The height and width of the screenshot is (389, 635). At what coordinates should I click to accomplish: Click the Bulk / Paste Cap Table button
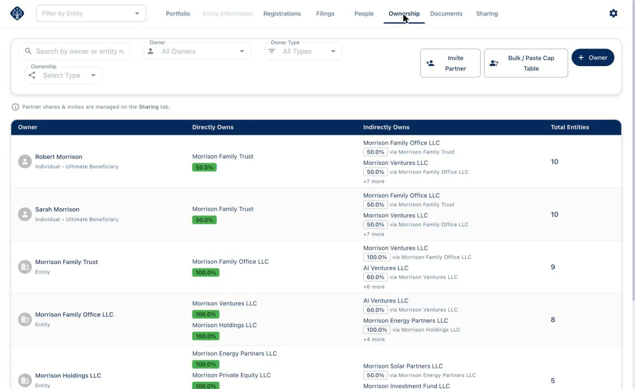tap(526, 63)
